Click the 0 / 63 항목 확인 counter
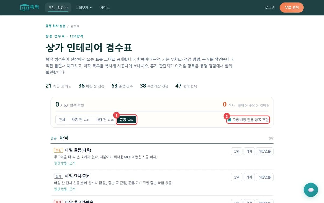324x203 pixels. coord(70,104)
